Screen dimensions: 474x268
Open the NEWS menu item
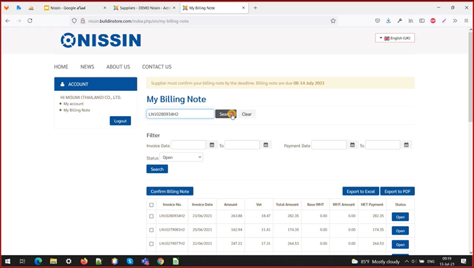point(87,66)
